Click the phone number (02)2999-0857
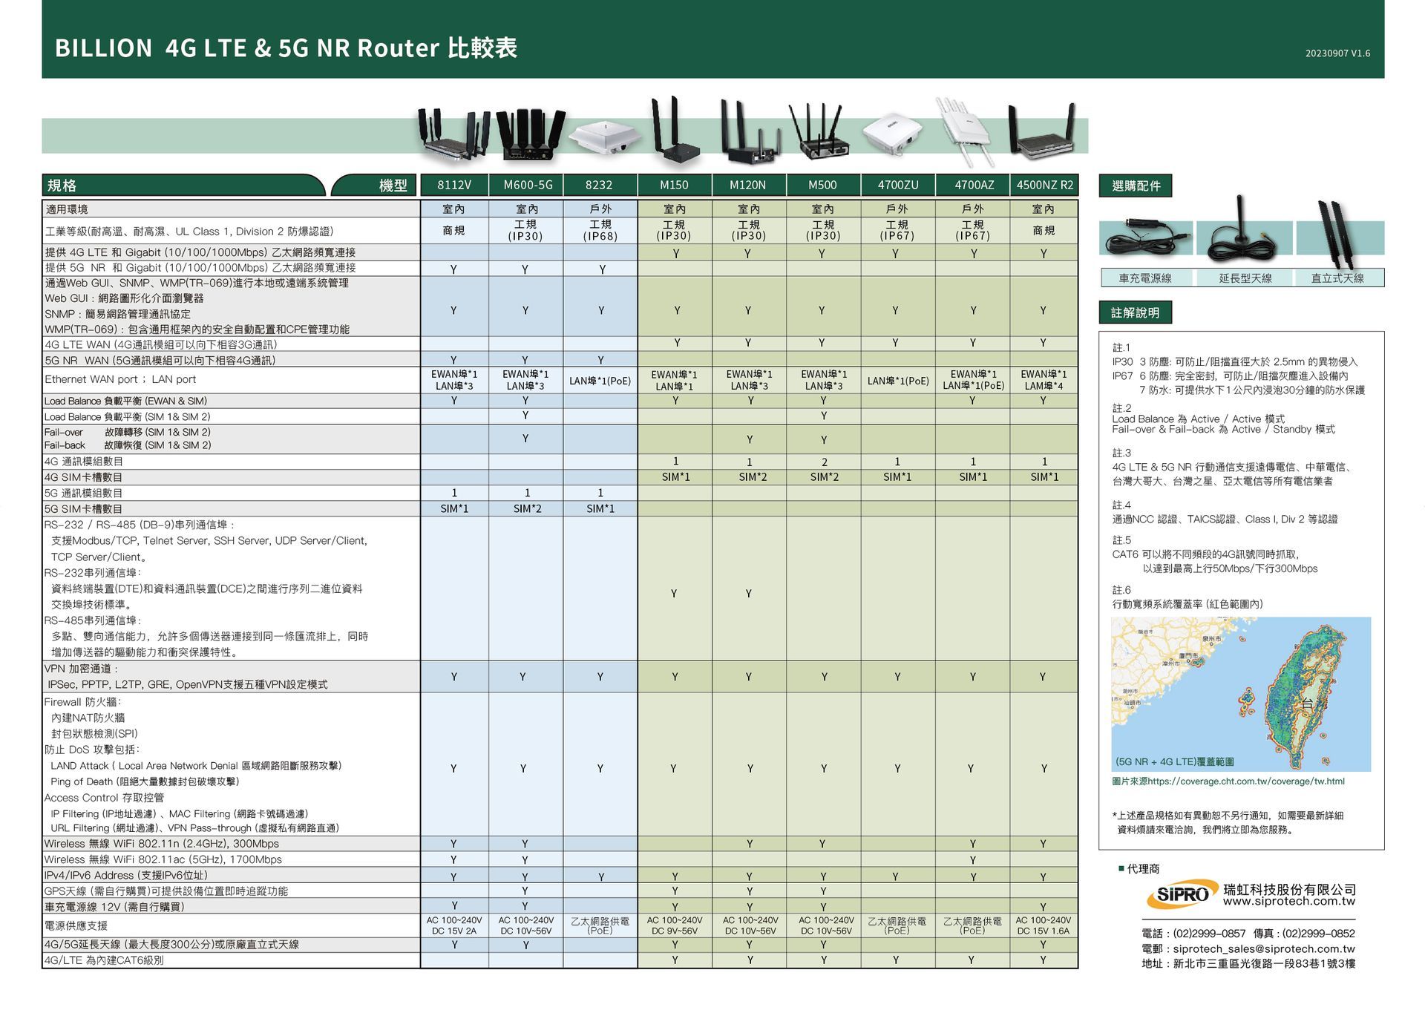1425x1013 pixels. 1209,934
